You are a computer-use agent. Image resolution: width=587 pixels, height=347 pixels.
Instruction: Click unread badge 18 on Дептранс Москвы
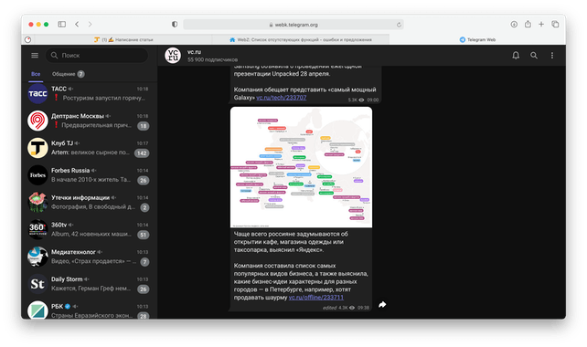pyautogui.click(x=144, y=126)
